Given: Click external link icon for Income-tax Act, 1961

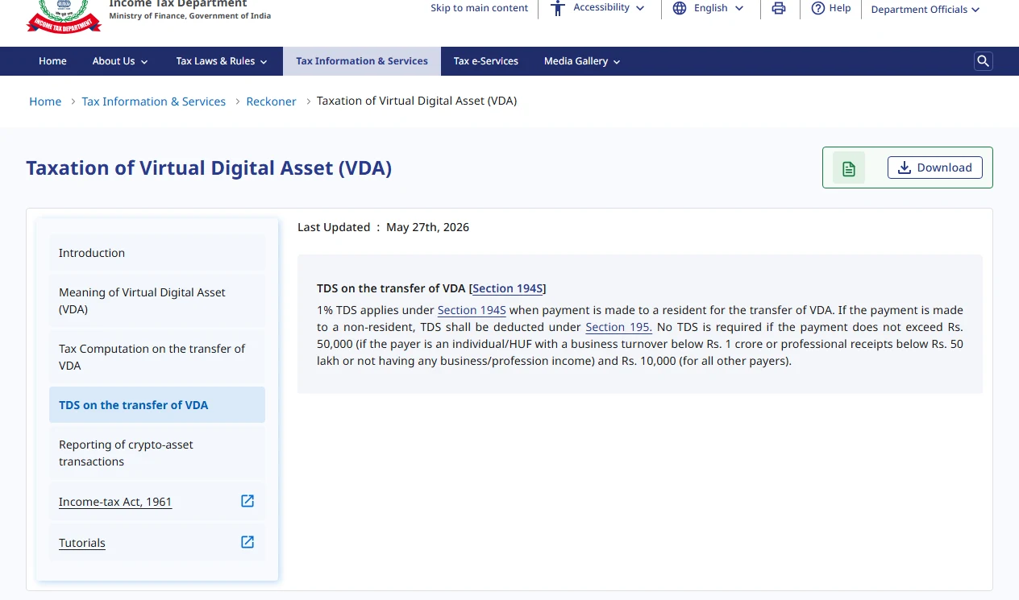Looking at the screenshot, I should 247,501.
